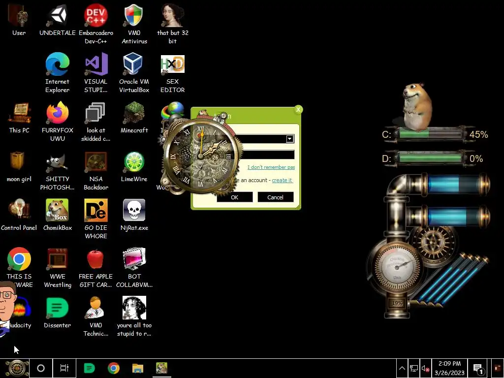
Task: Click the 'create it' account link
Action: click(x=282, y=180)
